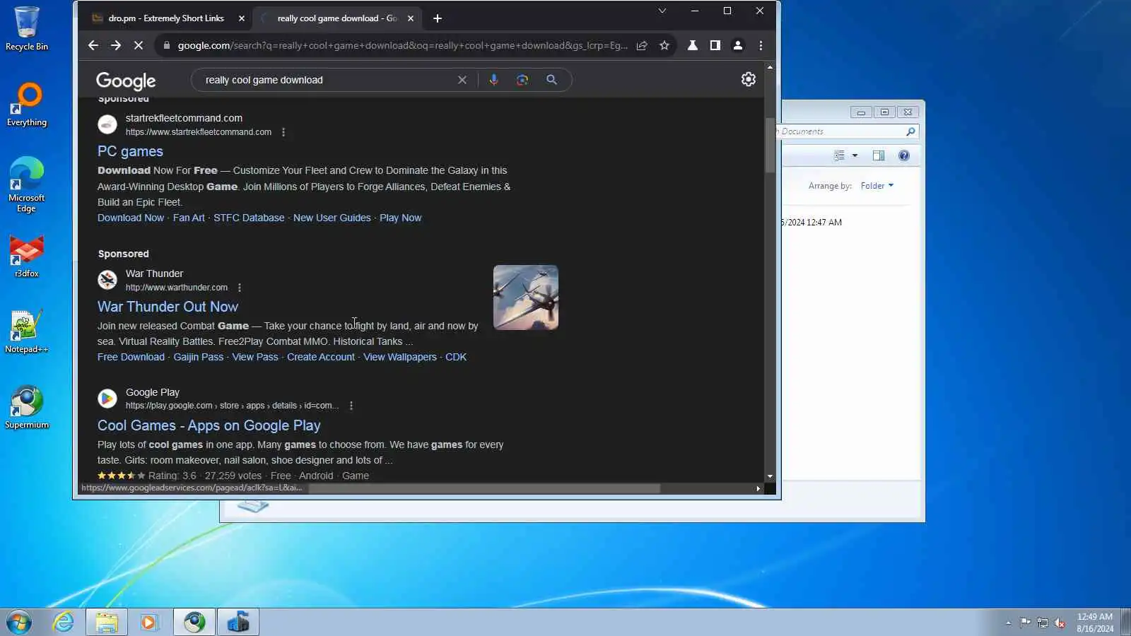This screenshot has width=1131, height=636.
Task: Follow the Fan Art sitelink
Action: tap(189, 218)
